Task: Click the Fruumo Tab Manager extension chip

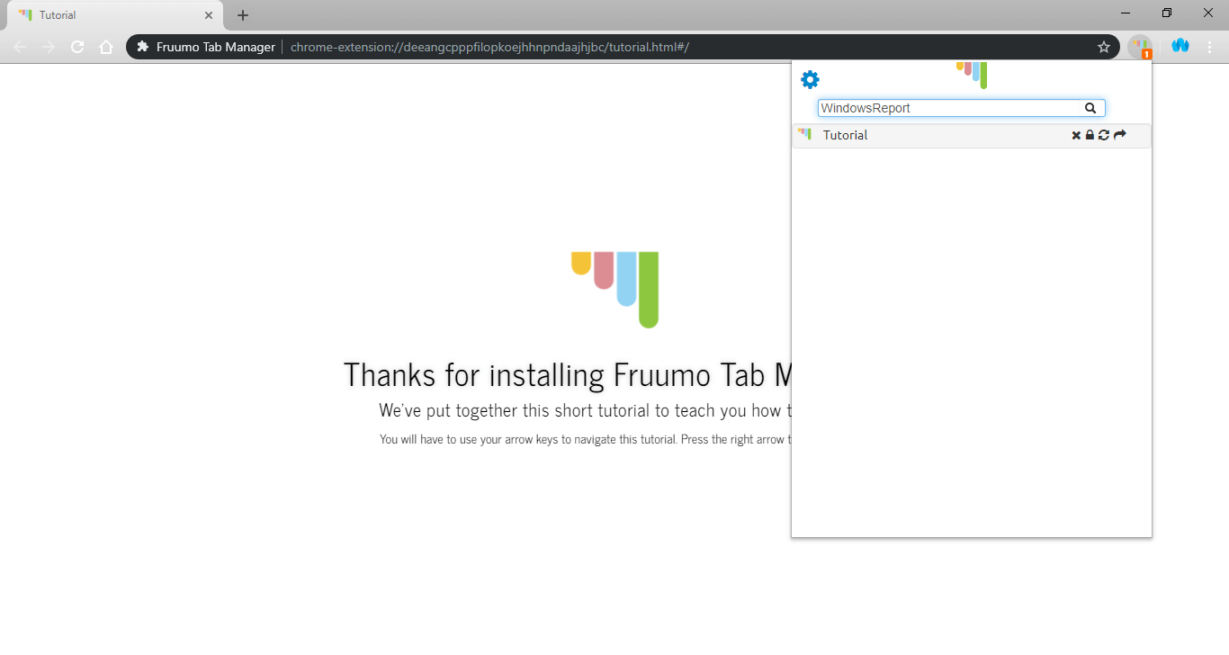Action: [206, 47]
